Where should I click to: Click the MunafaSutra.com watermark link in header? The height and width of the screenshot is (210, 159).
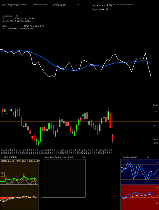pos(127,4)
